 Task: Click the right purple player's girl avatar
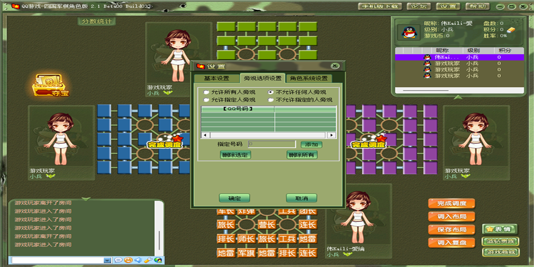tap(475, 139)
